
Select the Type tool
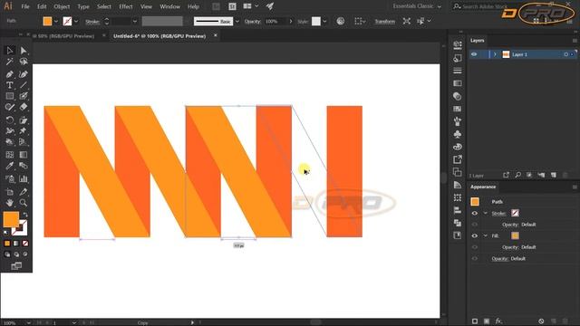[x=10, y=85]
